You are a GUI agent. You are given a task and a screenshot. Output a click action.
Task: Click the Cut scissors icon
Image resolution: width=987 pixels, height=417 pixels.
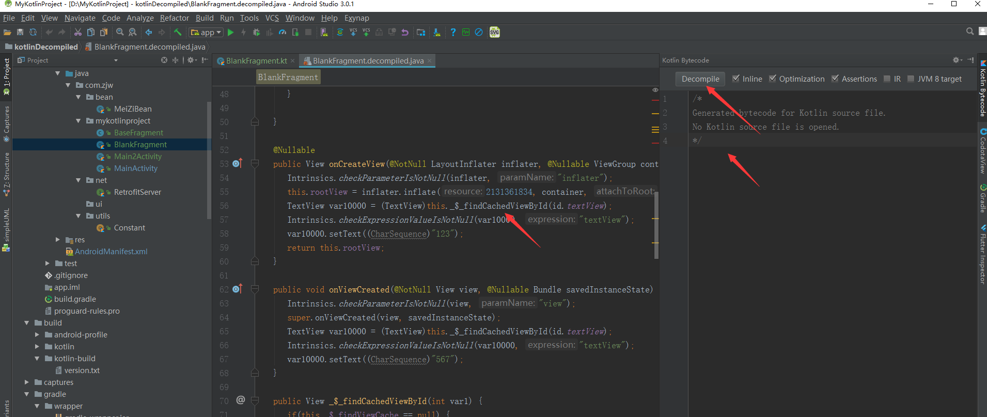point(78,33)
